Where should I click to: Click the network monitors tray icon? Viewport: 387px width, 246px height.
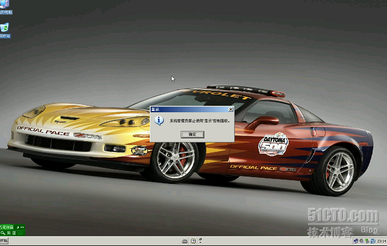pyautogui.click(x=356, y=241)
